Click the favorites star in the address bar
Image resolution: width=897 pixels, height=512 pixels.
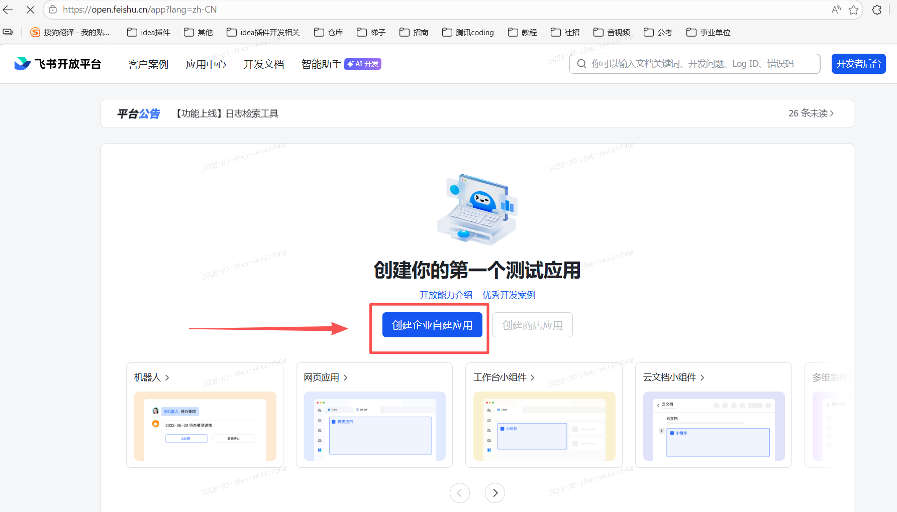point(853,10)
